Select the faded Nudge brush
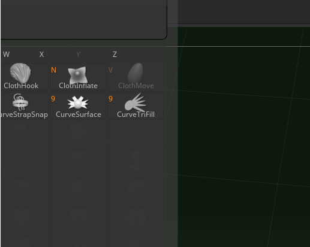The width and height of the screenshot is (310, 247). coord(78,221)
